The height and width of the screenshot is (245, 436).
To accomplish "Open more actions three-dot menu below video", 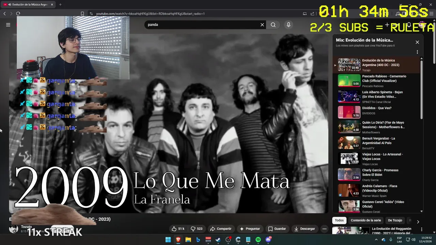I will coord(324,229).
